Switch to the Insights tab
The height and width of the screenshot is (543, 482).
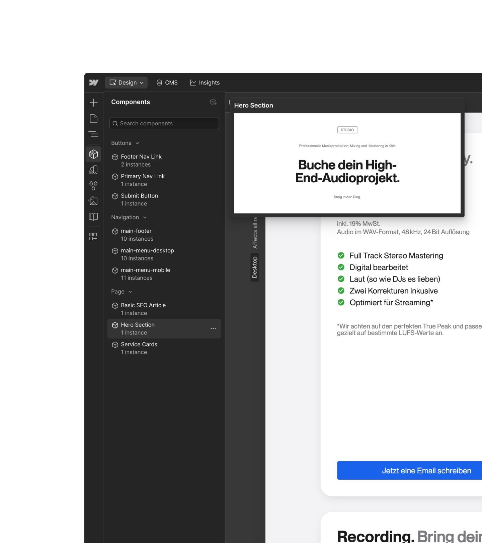pyautogui.click(x=205, y=82)
